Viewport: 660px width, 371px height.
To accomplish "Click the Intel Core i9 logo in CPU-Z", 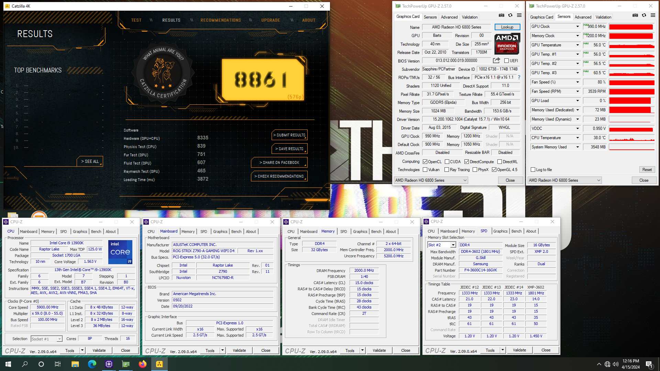I will pos(120,252).
